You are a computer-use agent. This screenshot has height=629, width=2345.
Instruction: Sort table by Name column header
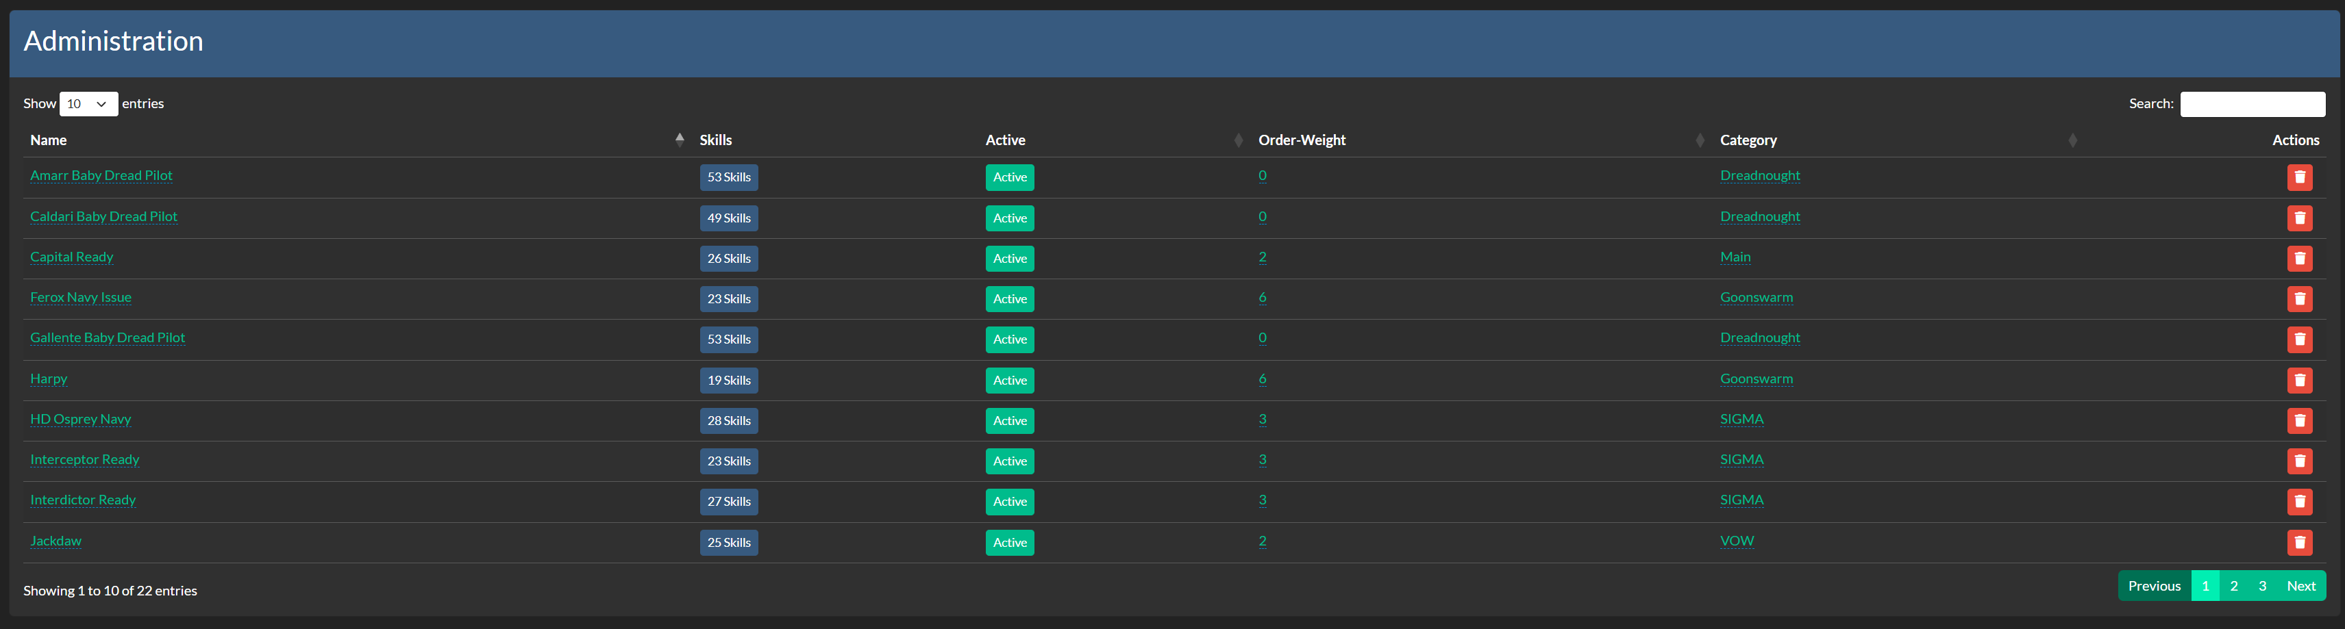point(48,140)
